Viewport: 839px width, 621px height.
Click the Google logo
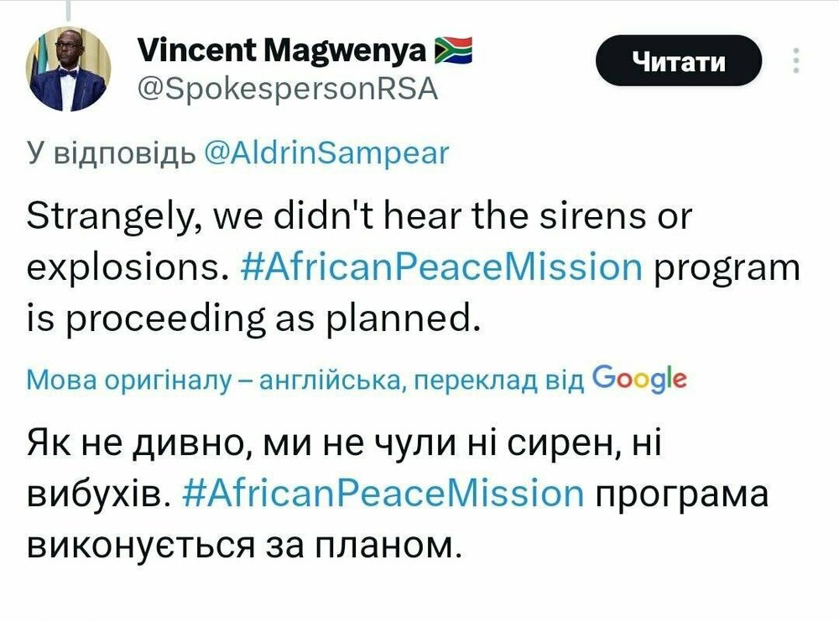coord(639,378)
